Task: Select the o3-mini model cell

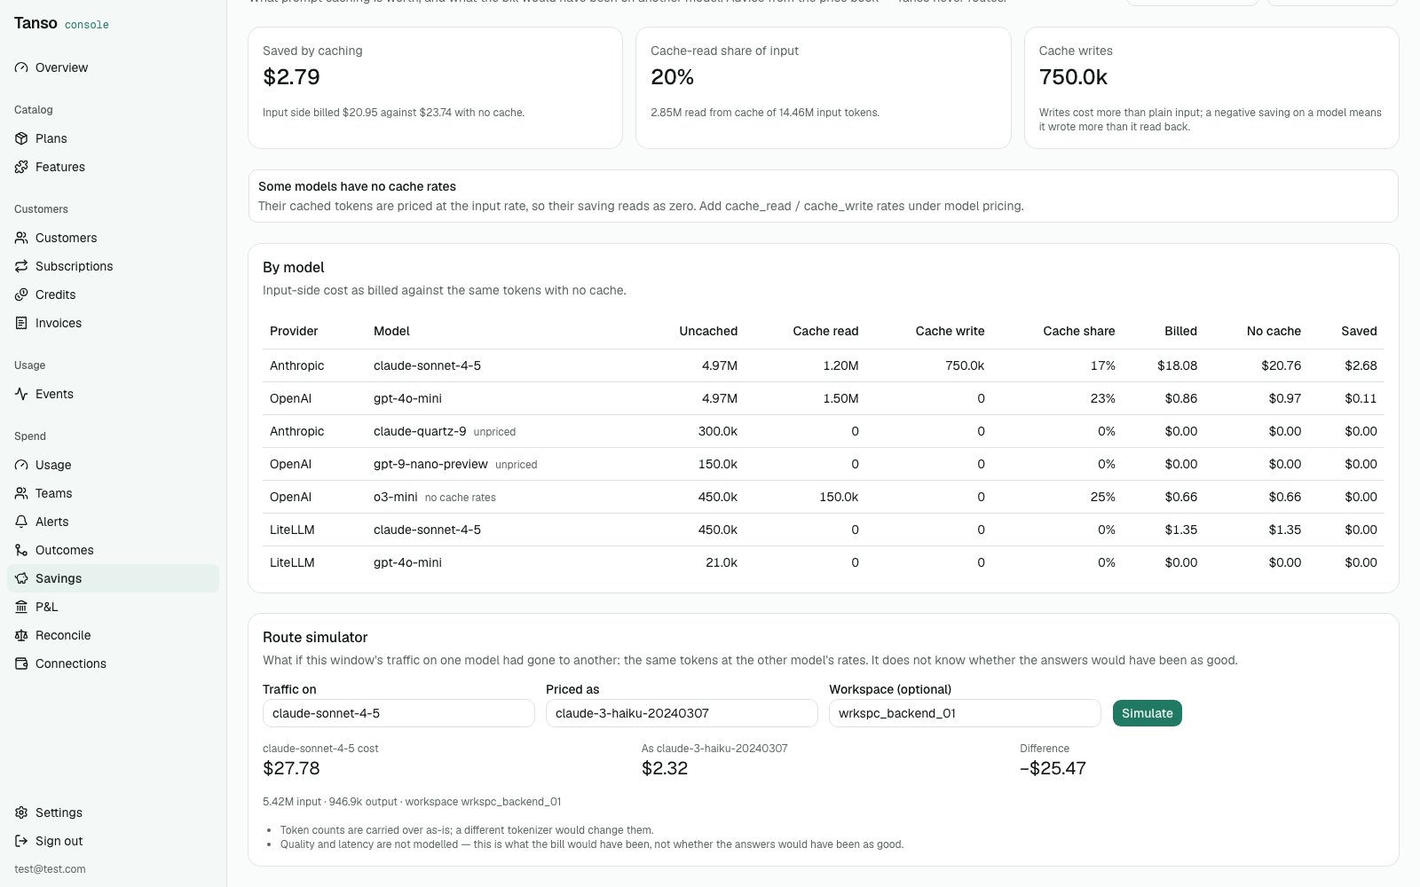Action: click(395, 497)
